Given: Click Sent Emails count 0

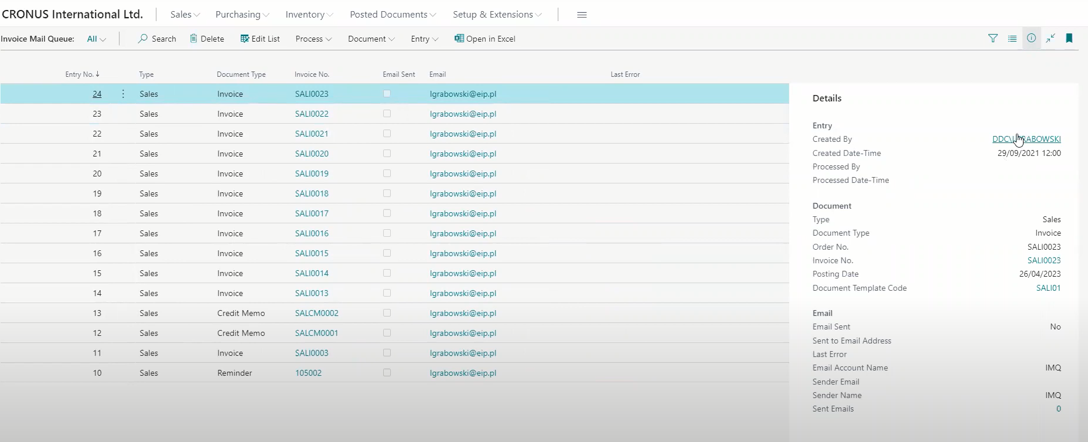Looking at the screenshot, I should point(1059,409).
